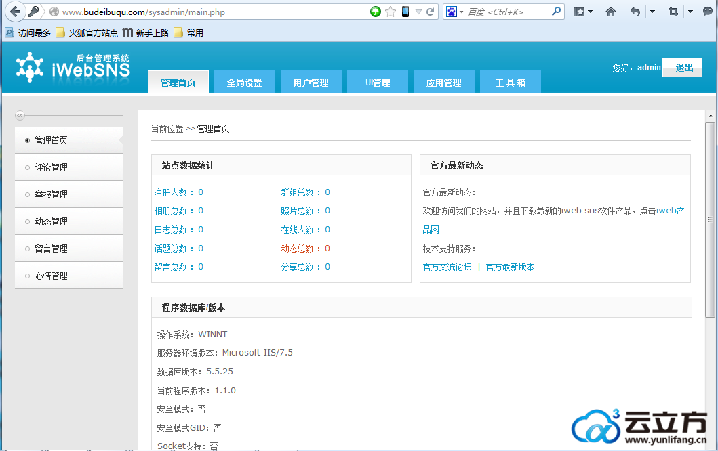
Task: Switch to the 用户管理 tab
Action: (311, 83)
